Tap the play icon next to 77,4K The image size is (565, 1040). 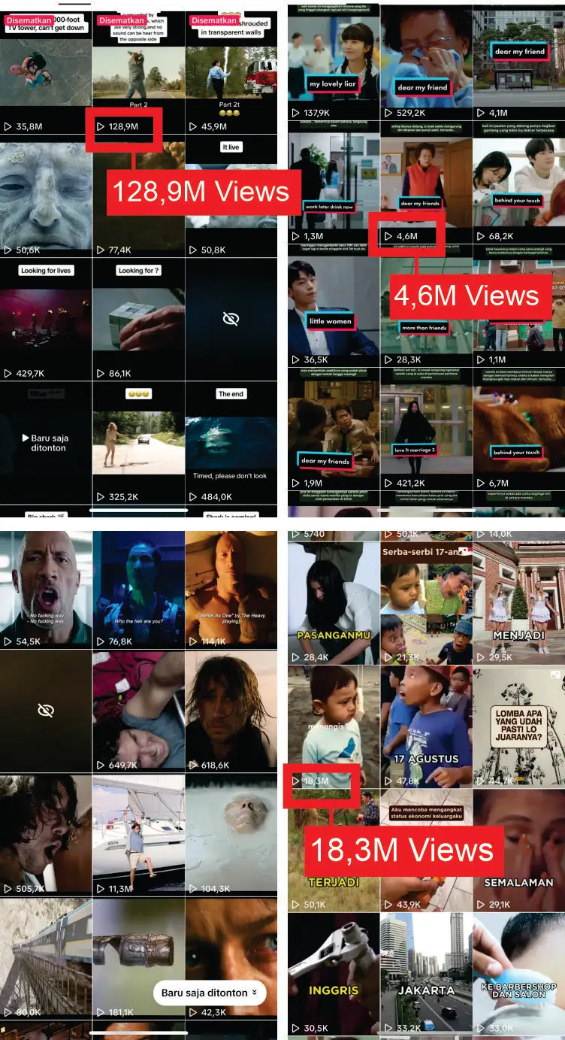click(101, 250)
